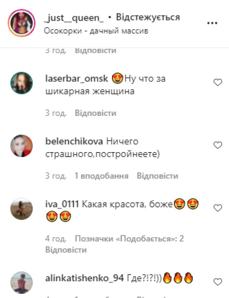This screenshot has width=229, height=298.
Task: View laserbar_omsk avatar
Action: [22, 83]
